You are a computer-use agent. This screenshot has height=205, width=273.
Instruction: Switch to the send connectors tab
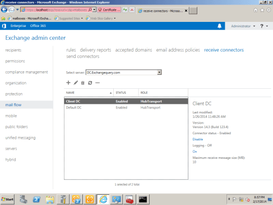(83, 56)
